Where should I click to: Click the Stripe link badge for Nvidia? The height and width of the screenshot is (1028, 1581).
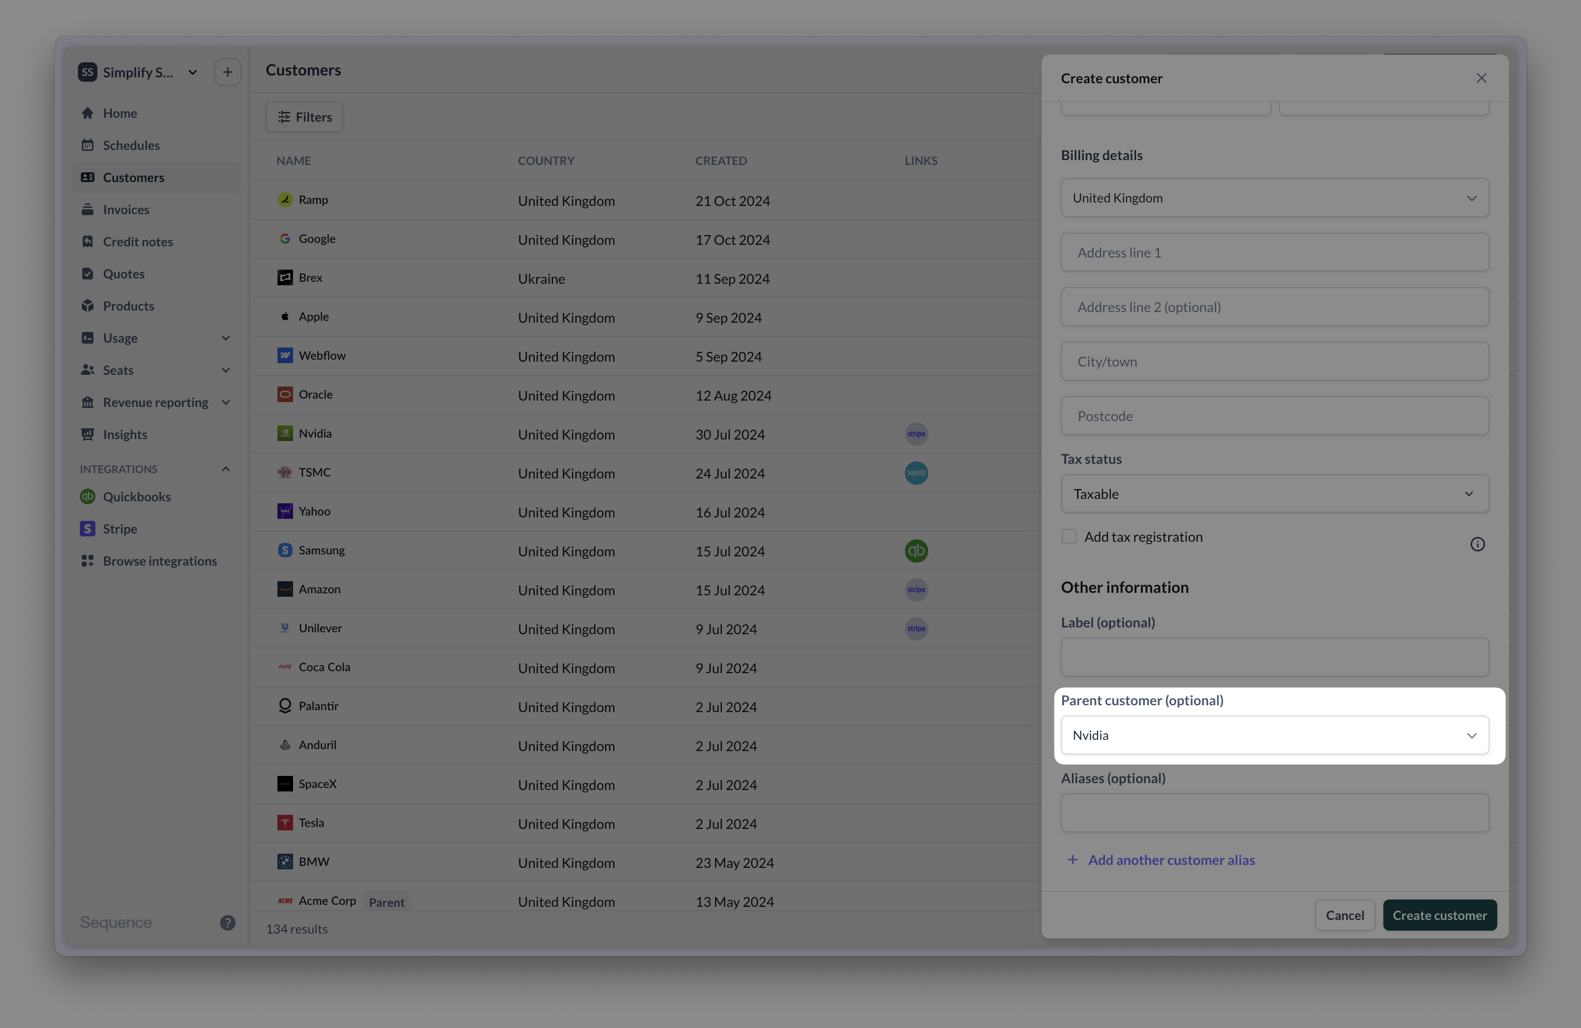pos(916,434)
